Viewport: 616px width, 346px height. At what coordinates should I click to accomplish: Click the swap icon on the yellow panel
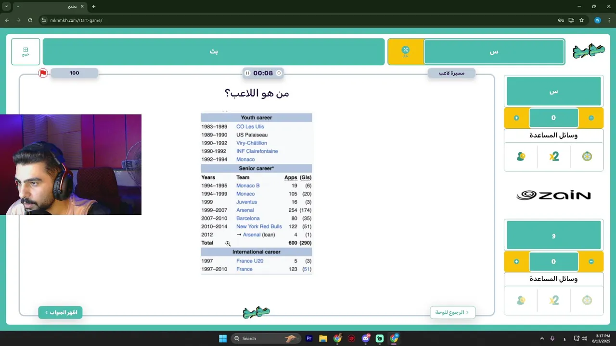coord(405,51)
